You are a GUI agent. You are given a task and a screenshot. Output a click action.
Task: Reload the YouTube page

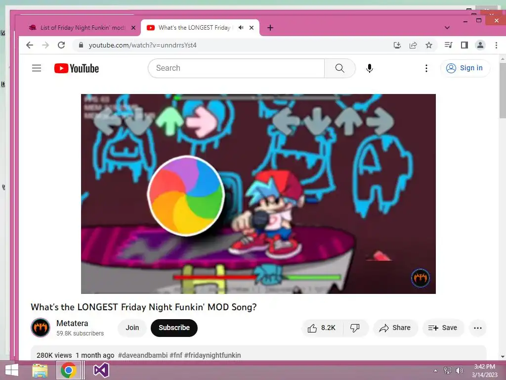61,45
